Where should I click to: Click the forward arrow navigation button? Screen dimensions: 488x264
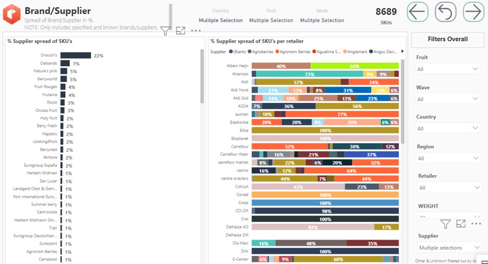[x=473, y=12]
